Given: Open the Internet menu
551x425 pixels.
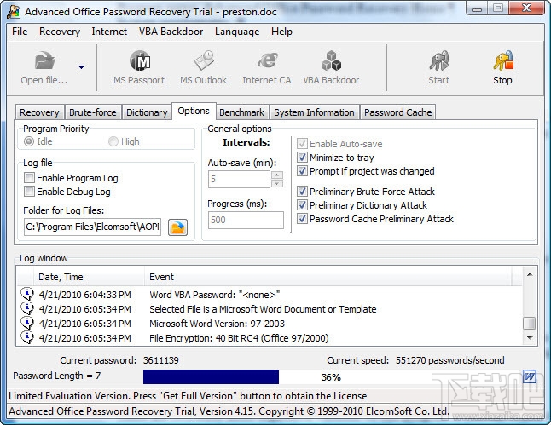Looking at the screenshot, I should [x=109, y=32].
